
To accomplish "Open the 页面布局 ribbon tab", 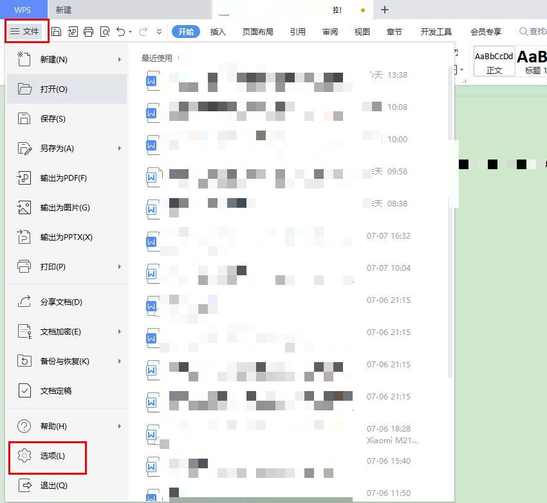I will 258,32.
